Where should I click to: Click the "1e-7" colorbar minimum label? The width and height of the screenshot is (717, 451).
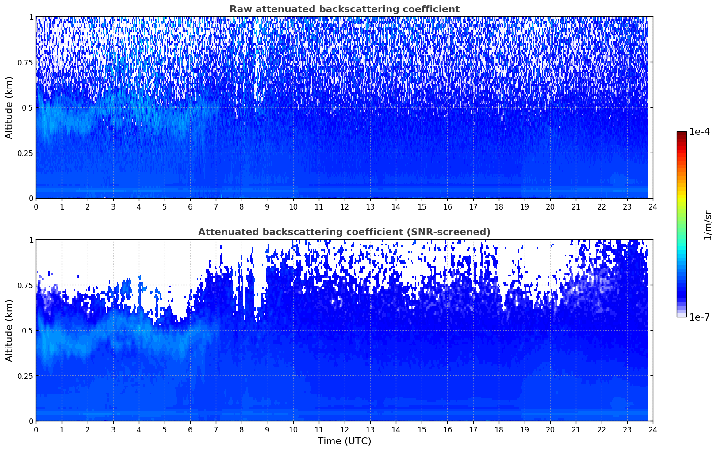point(699,317)
